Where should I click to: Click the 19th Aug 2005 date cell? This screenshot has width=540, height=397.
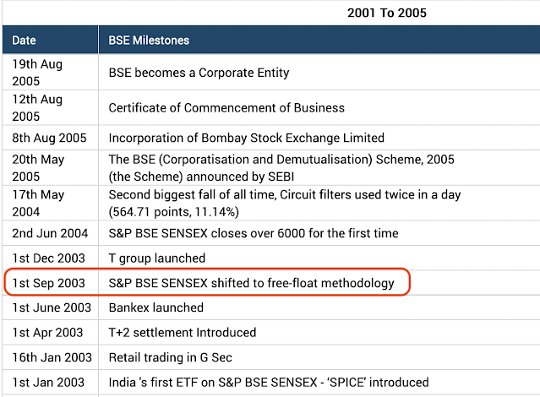pyautogui.click(x=37, y=73)
